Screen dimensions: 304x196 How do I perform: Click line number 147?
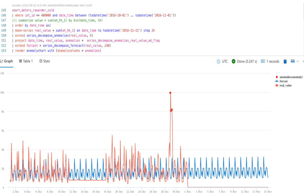click(x=4, y=20)
